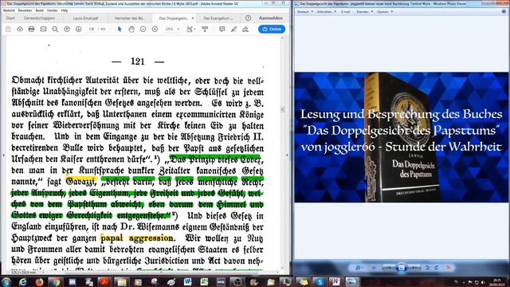Switch to the Laura Email.pdf tab

tap(85, 18)
